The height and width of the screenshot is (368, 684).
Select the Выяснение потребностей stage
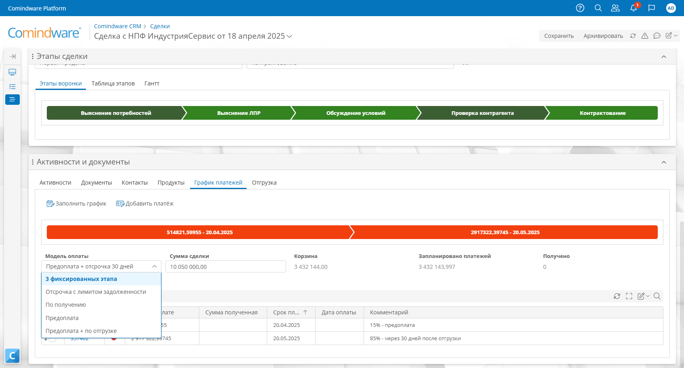coord(116,113)
